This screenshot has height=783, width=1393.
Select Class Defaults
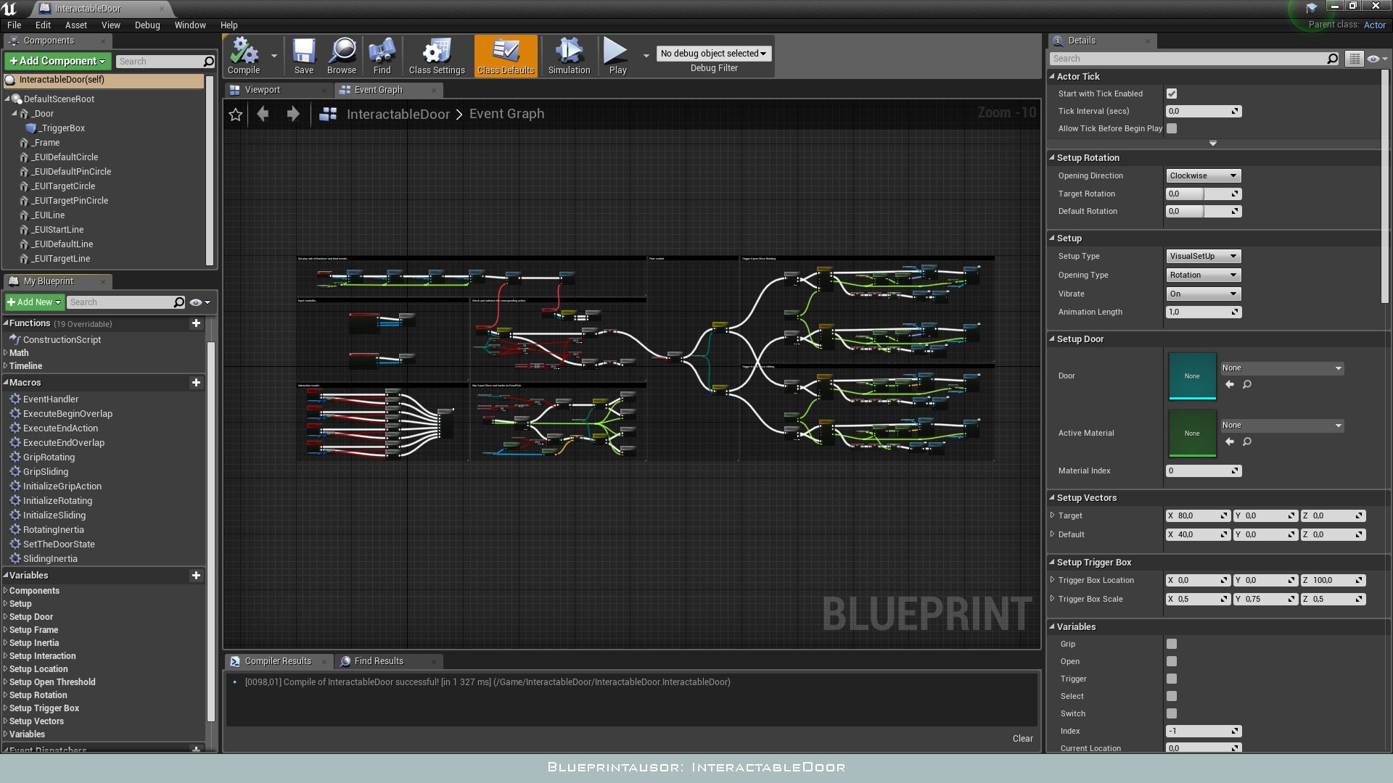(x=505, y=55)
